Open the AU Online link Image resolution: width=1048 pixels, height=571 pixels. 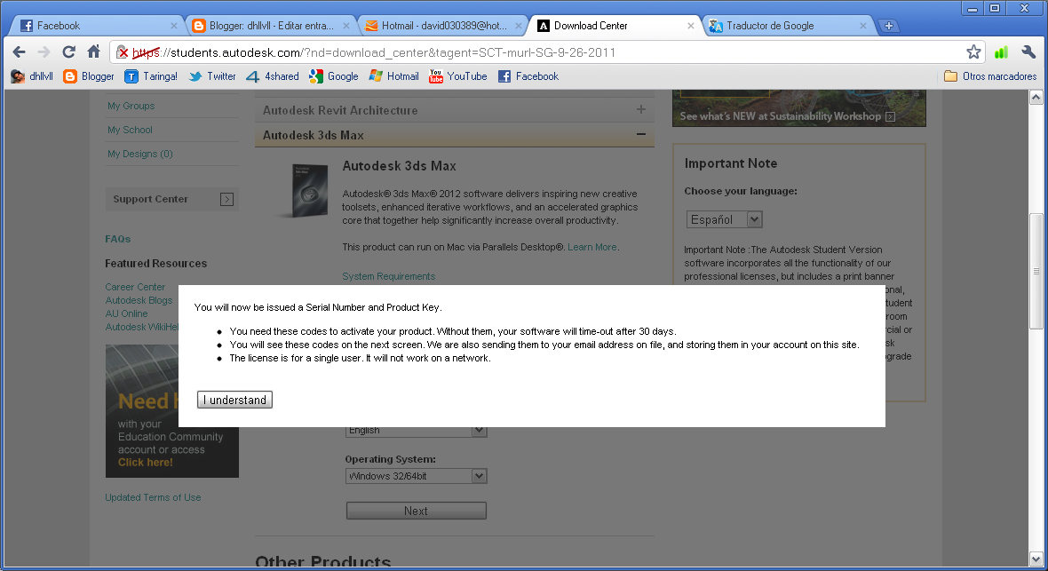click(x=126, y=313)
